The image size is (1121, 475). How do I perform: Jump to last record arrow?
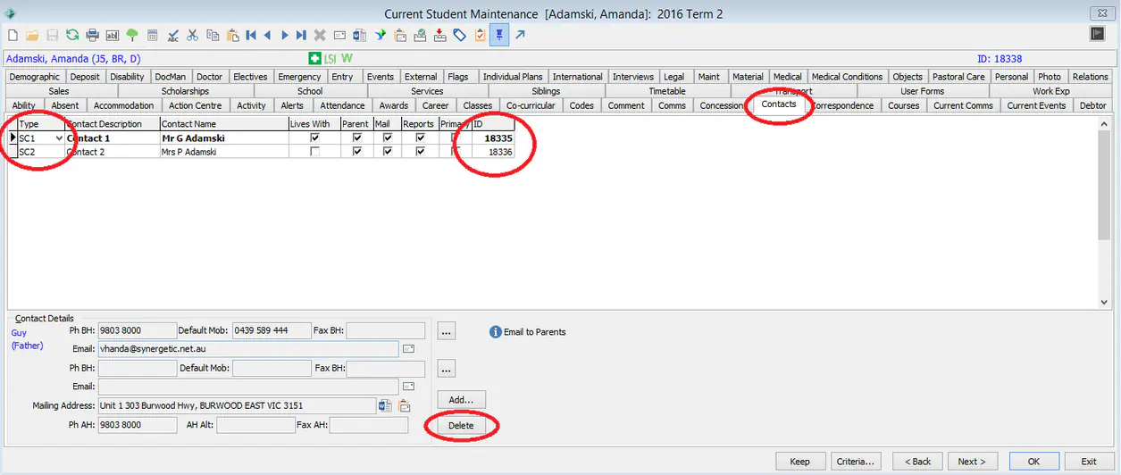click(301, 36)
